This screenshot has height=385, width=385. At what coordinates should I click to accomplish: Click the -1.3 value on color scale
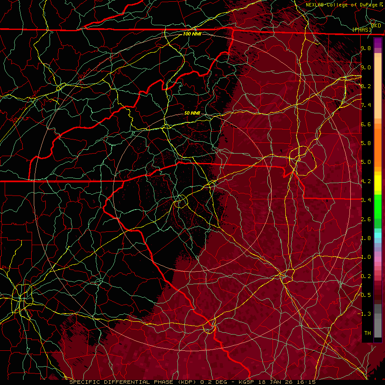364,314
